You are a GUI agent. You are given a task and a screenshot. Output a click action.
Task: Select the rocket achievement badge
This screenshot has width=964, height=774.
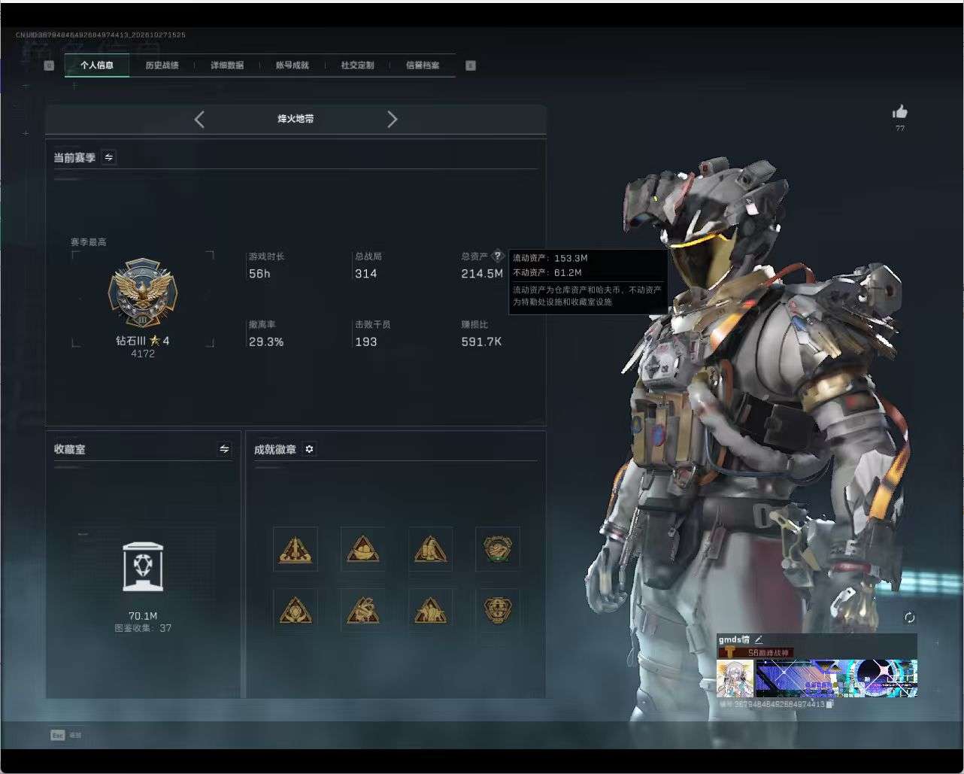click(x=296, y=549)
